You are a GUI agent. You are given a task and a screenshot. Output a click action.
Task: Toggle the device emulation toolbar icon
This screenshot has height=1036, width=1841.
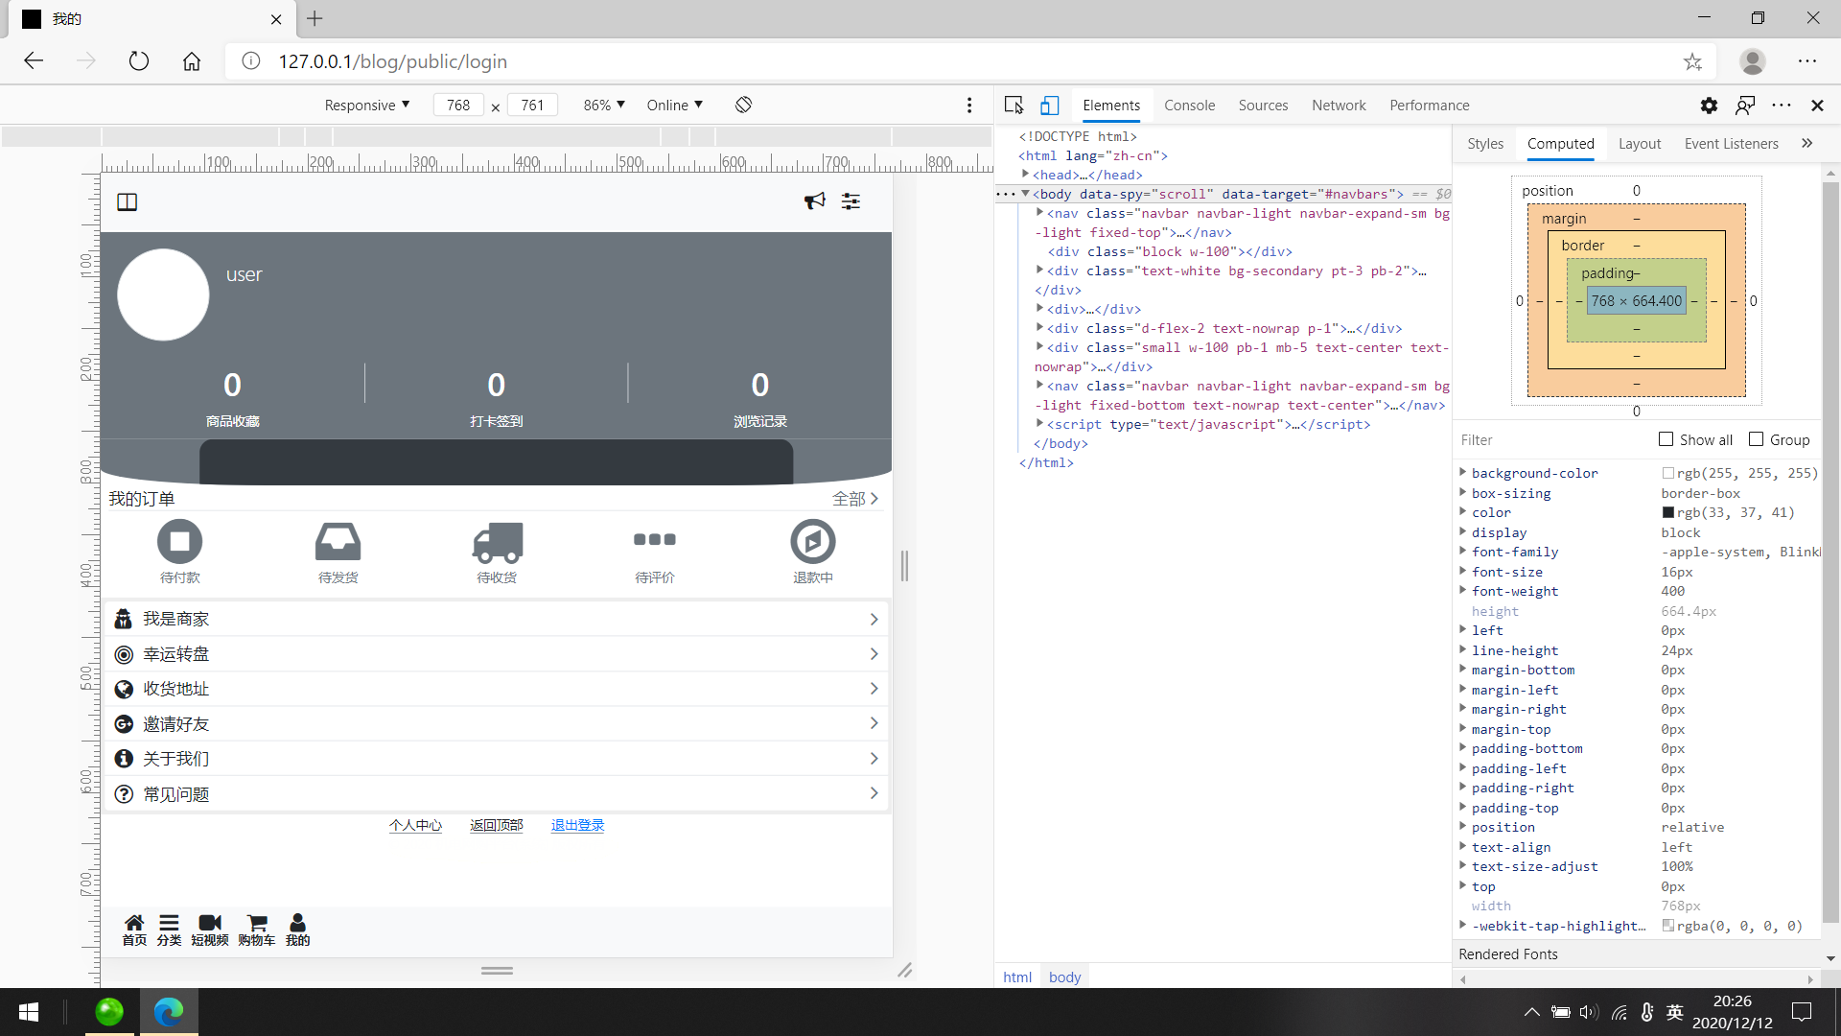coord(1050,106)
